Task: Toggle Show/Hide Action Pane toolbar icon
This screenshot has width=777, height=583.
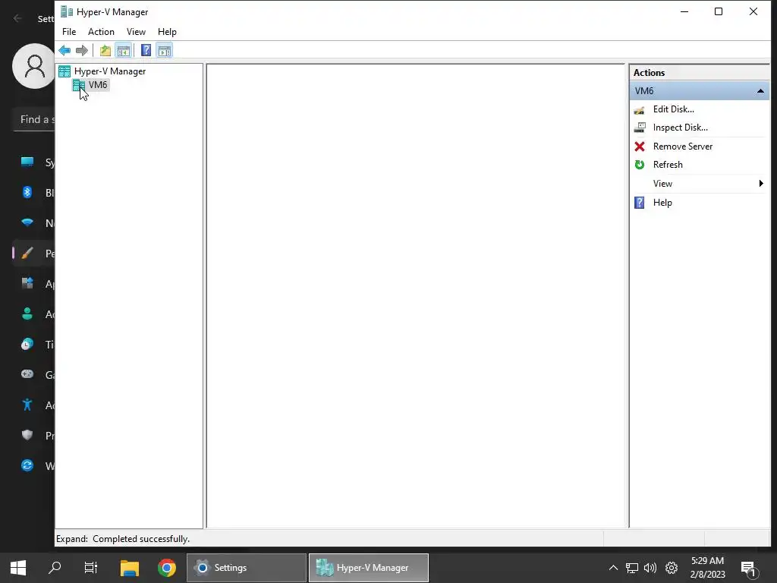Action: point(165,50)
